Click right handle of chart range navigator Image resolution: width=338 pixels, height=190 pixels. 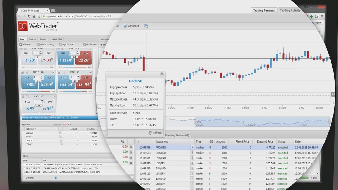click(x=329, y=122)
